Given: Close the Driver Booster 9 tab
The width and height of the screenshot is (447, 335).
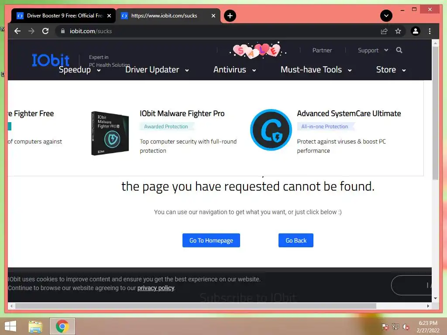Looking at the screenshot, I should 109,16.
